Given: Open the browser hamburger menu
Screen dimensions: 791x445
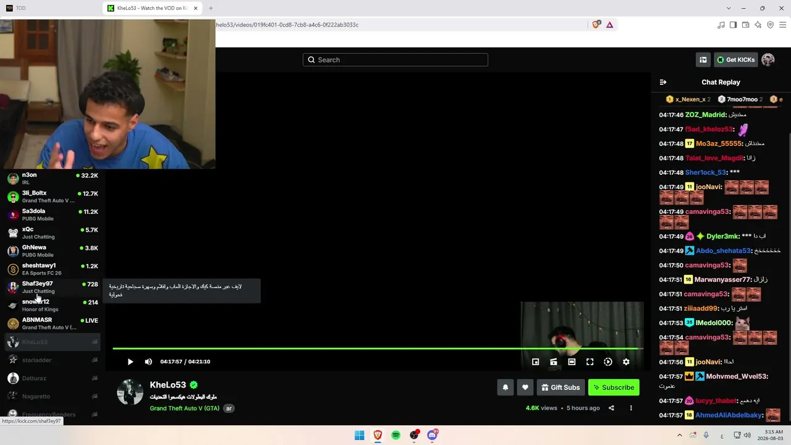Looking at the screenshot, I should pyautogui.click(x=782, y=25).
